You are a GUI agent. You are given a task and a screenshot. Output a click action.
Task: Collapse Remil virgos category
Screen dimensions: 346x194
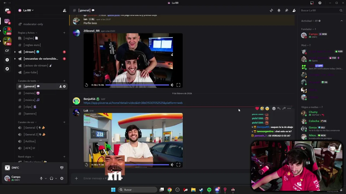tap(26, 157)
